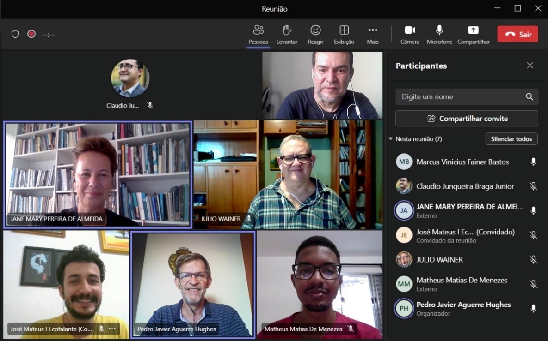Toggle the Câmera on or off

click(410, 35)
